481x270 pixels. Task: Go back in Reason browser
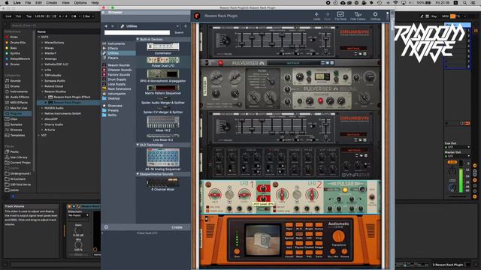[x=106, y=26]
